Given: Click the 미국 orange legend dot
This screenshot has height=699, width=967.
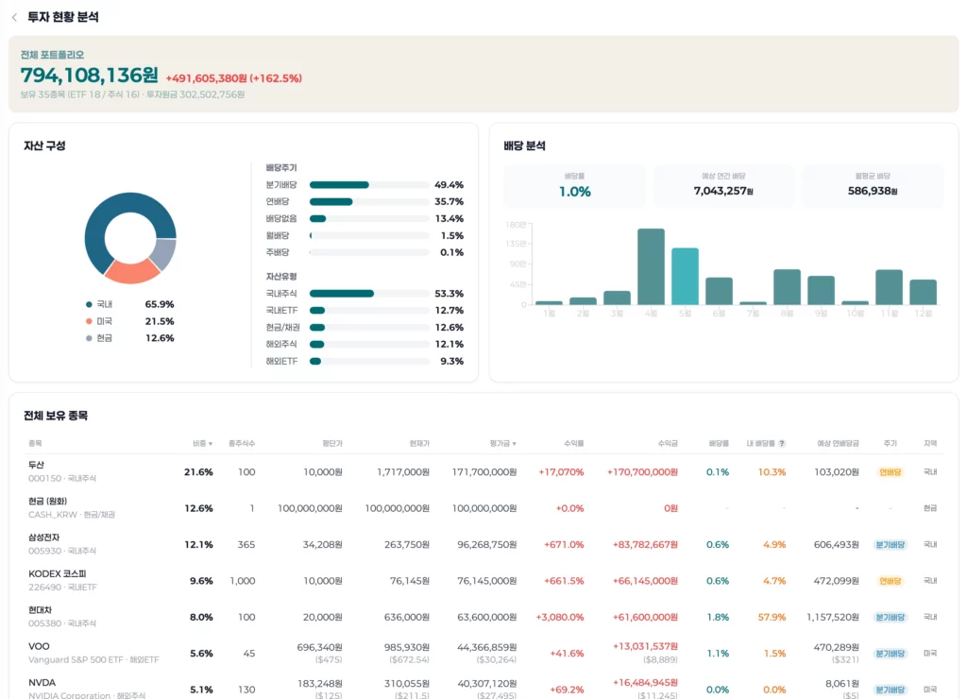Looking at the screenshot, I should pos(89,321).
